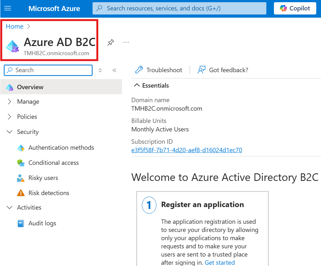Select Overview in the sidebar

click(61, 87)
